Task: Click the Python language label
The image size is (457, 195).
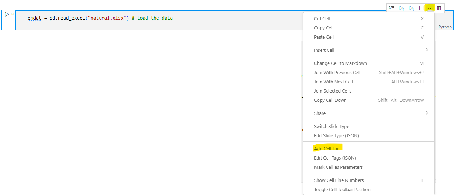Action: (x=445, y=27)
